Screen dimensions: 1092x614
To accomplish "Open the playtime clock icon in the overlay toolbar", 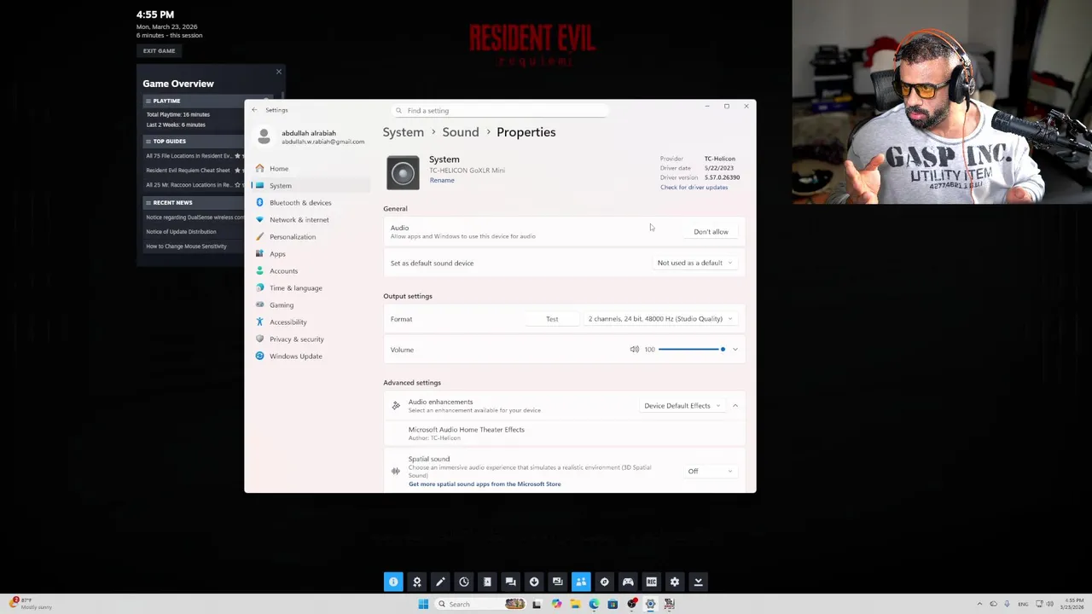I will (464, 582).
